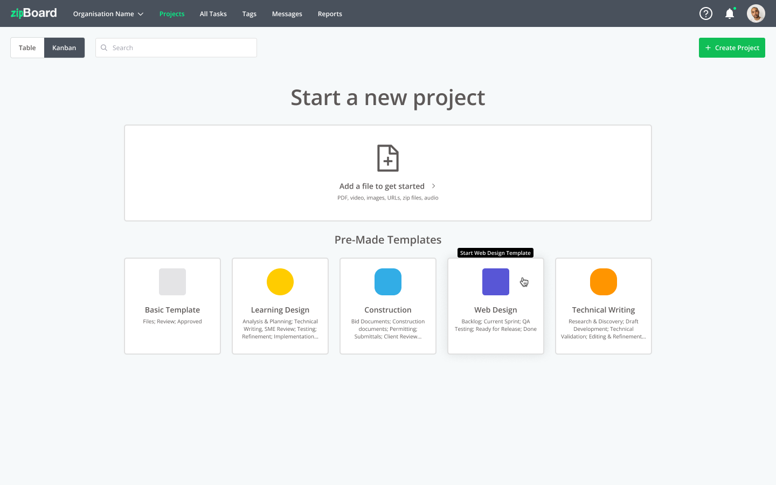
Task: Click the yellow Learning Design icon
Action: click(280, 282)
